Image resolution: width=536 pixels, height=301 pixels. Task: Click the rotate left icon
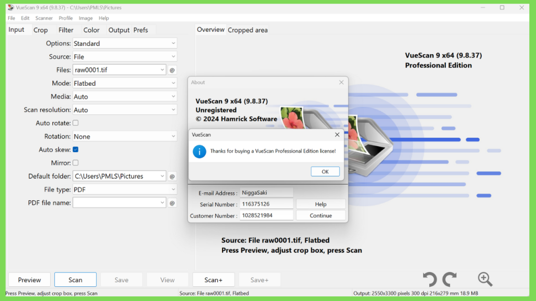pyautogui.click(x=430, y=279)
